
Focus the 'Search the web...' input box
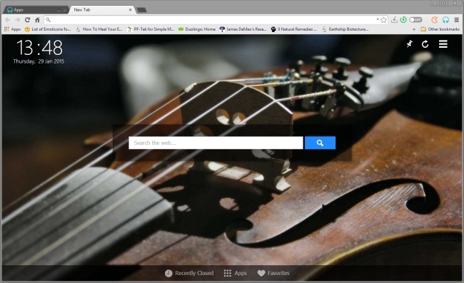pyautogui.click(x=216, y=143)
